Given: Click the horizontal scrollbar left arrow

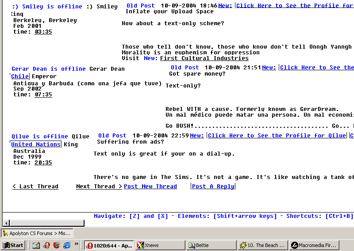Looking at the screenshot, I should pyautogui.click(x=6, y=223).
